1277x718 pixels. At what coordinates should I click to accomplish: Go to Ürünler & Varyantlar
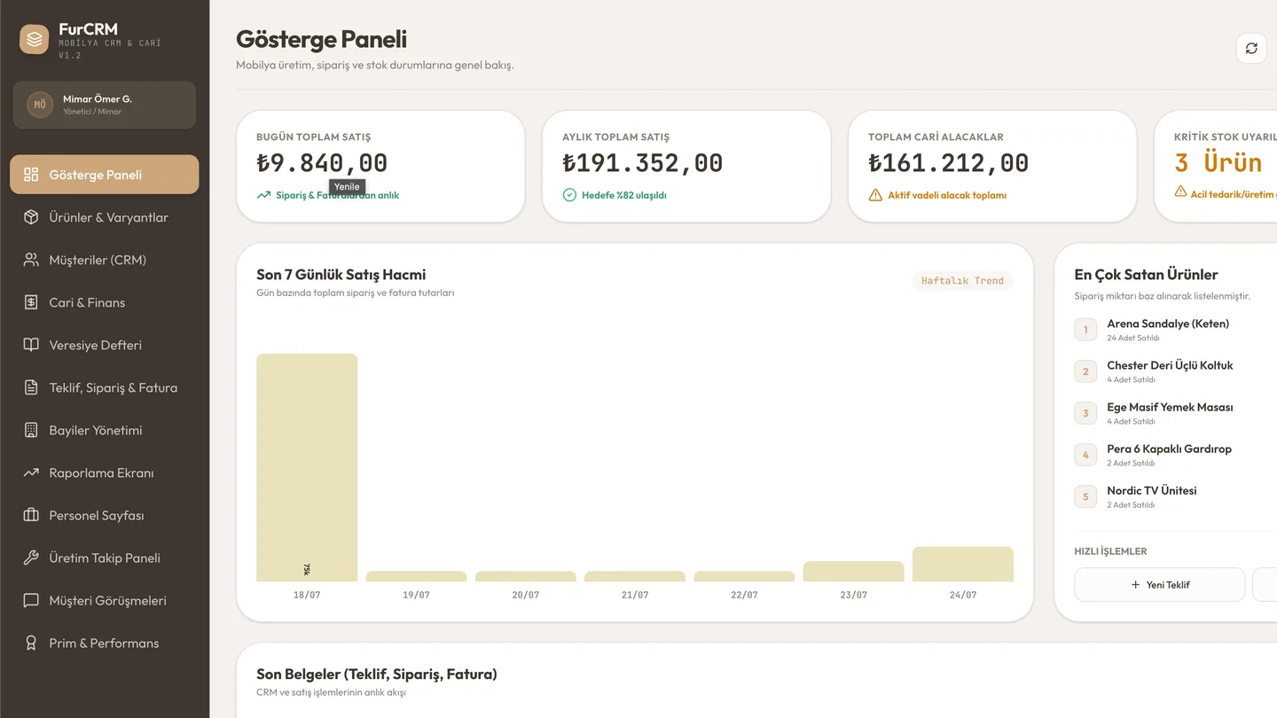pos(105,217)
